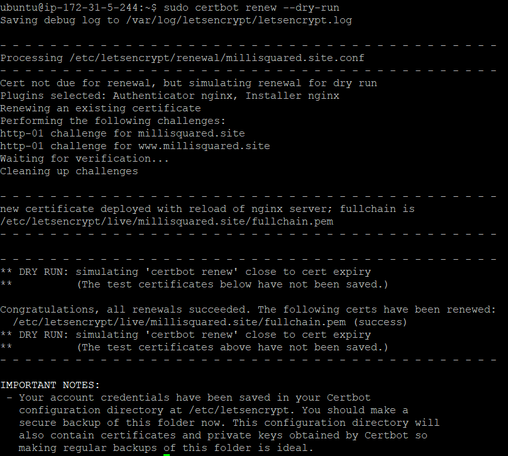
Task: Click 'IMPORTANT NOTES:' heading
Action: click(50, 385)
